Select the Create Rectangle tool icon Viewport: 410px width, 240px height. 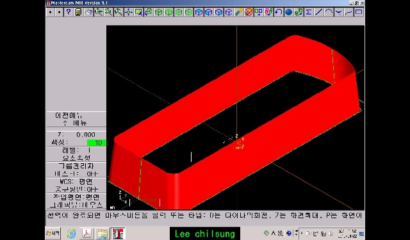pos(359,12)
